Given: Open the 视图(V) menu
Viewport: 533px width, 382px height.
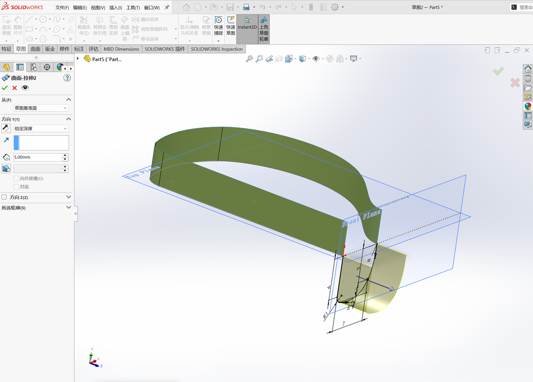Looking at the screenshot, I should click(98, 7).
